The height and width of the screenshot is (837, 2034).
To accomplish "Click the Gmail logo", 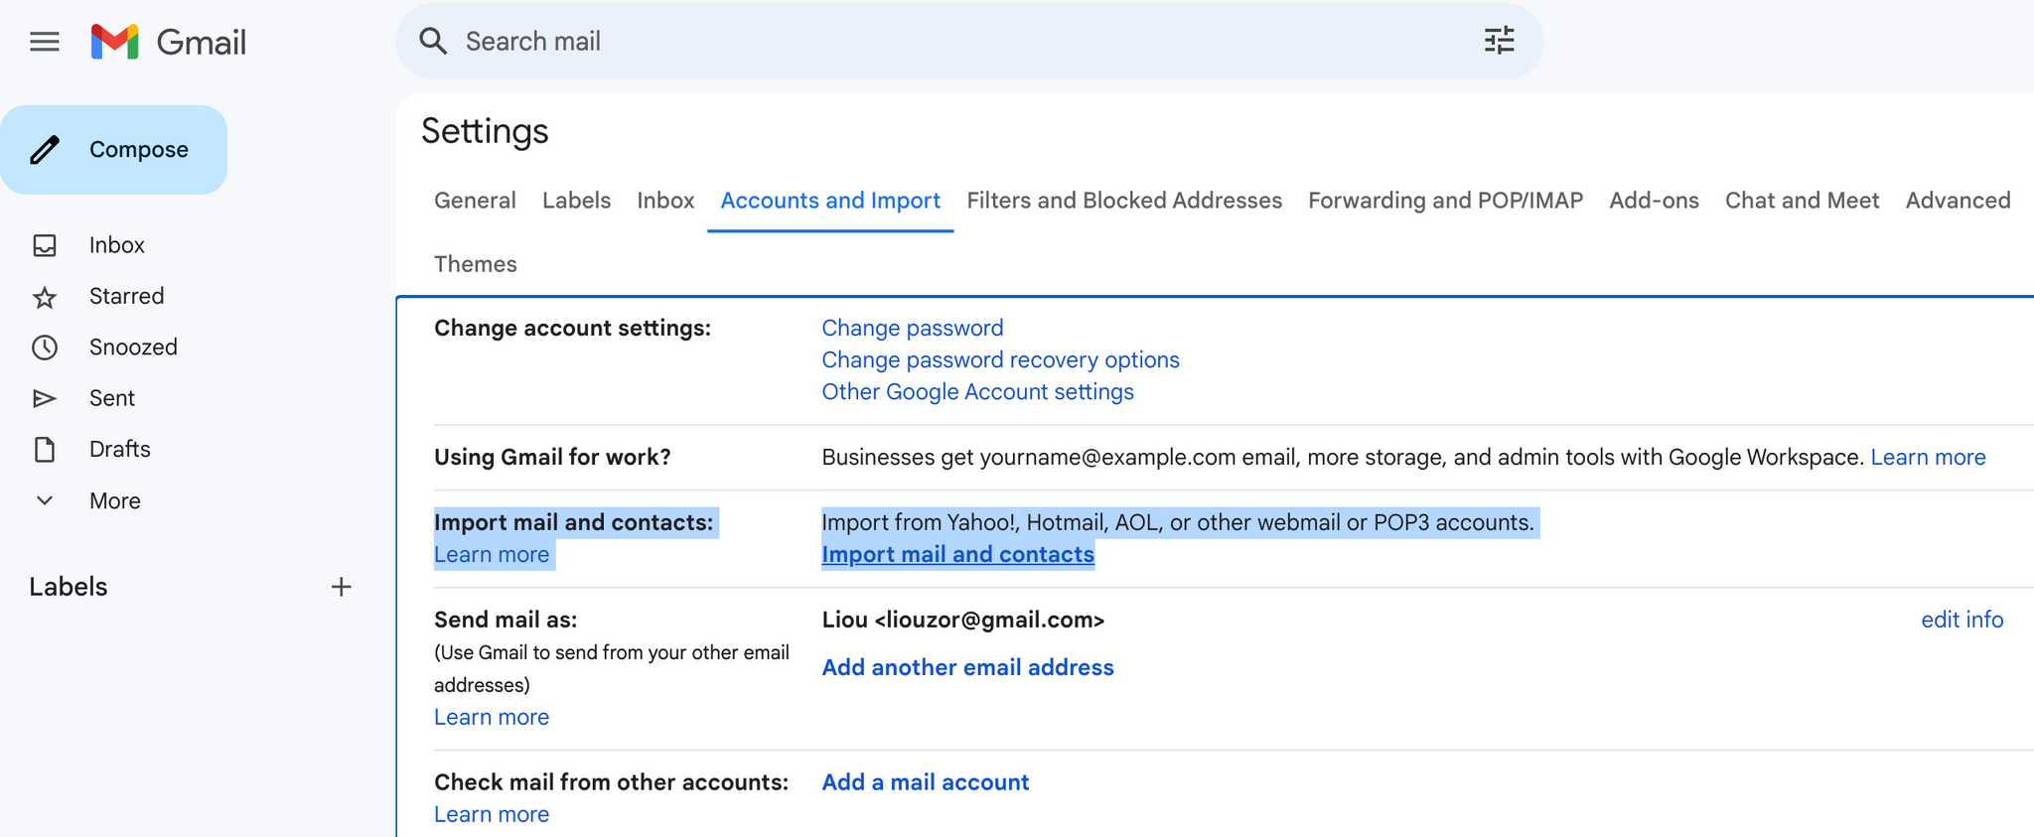I will point(169,42).
